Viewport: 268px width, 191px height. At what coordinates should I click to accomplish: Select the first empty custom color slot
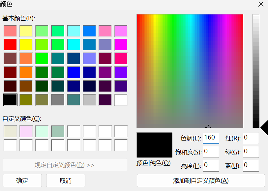tap(73, 131)
